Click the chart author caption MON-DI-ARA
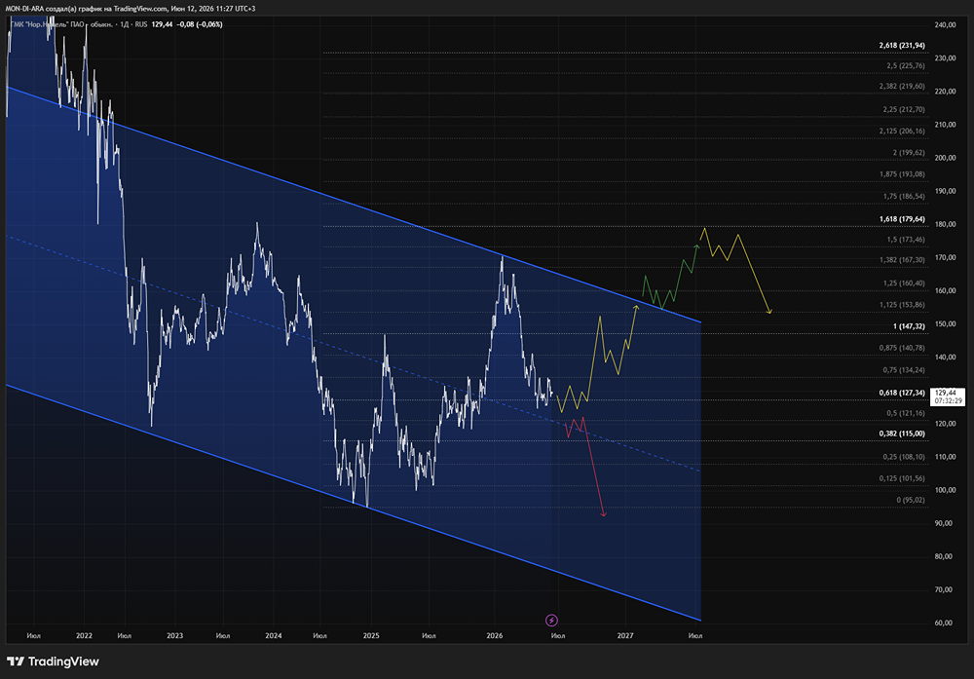This screenshot has width=974, height=679. click(x=25, y=9)
